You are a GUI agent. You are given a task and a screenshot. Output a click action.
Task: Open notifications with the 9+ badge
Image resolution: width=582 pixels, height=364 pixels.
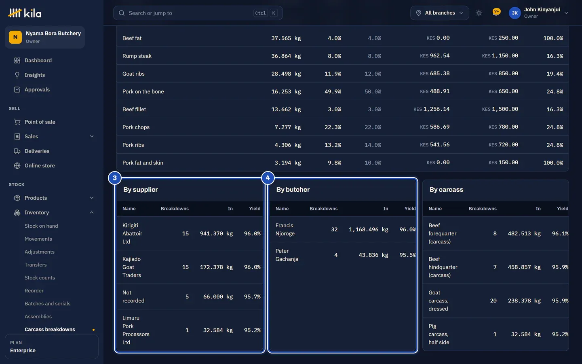point(496,13)
